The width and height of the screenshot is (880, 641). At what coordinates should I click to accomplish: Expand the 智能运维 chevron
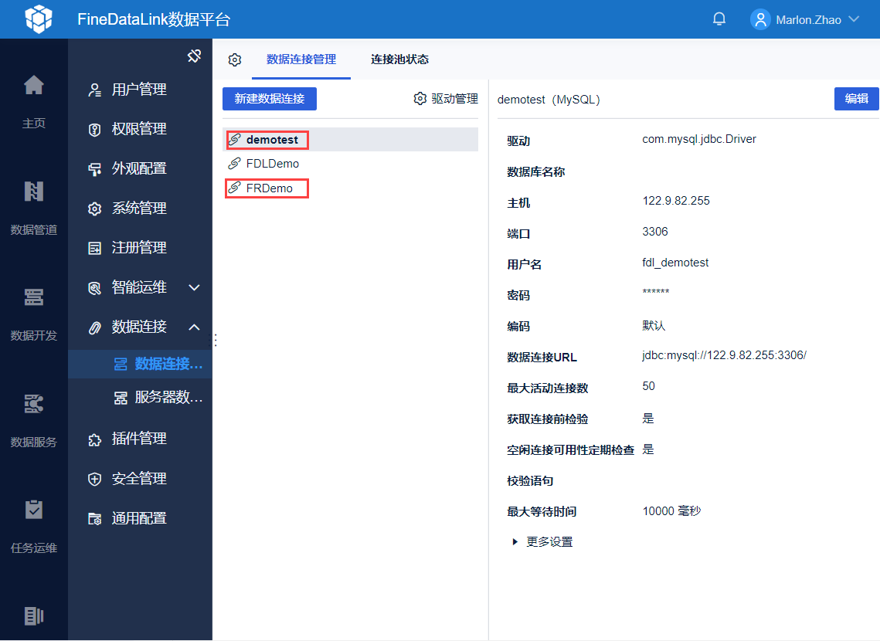point(194,288)
